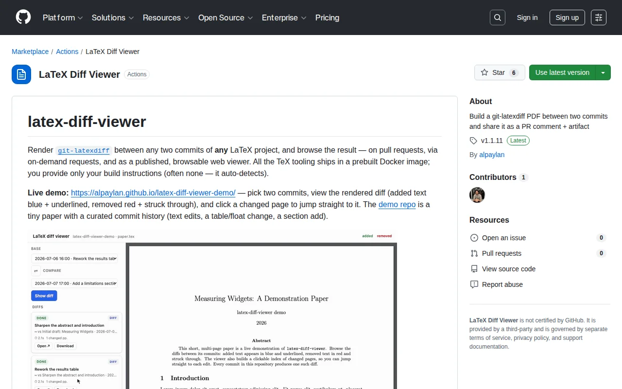
Task: Expand the Resources menu
Action: tap(166, 18)
